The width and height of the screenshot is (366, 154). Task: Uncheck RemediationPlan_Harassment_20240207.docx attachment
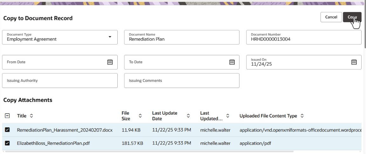coord(7,130)
